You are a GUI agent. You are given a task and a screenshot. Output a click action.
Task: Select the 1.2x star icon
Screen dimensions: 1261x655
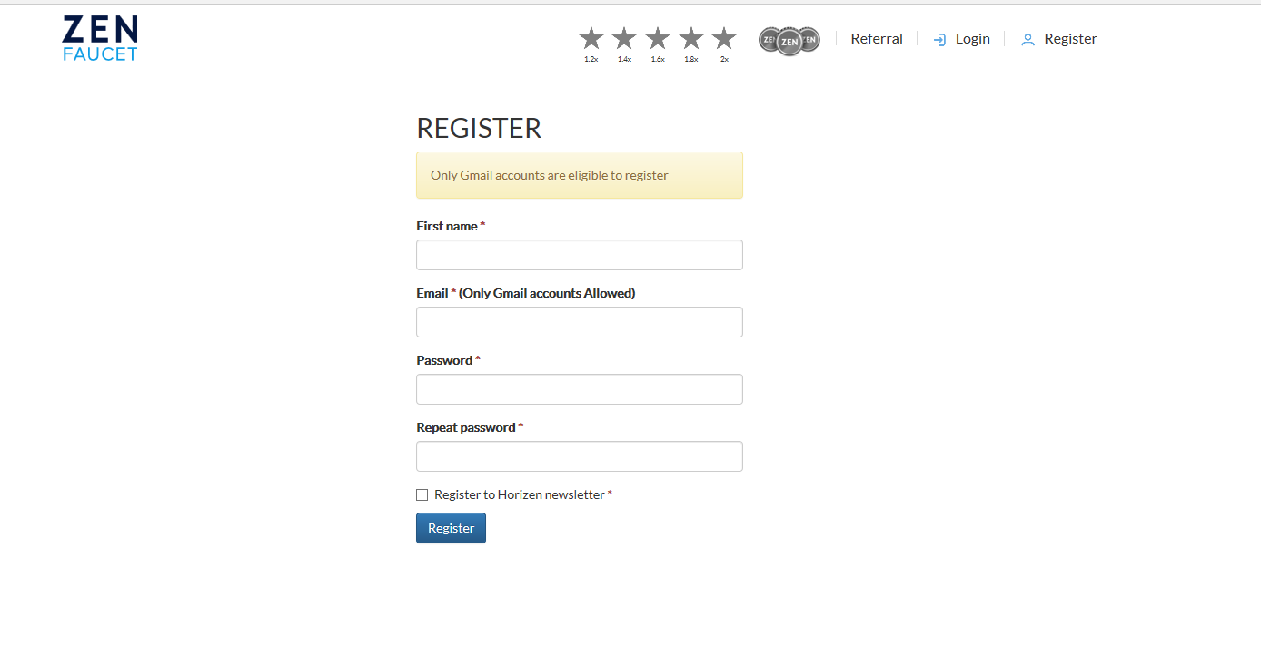pos(591,38)
